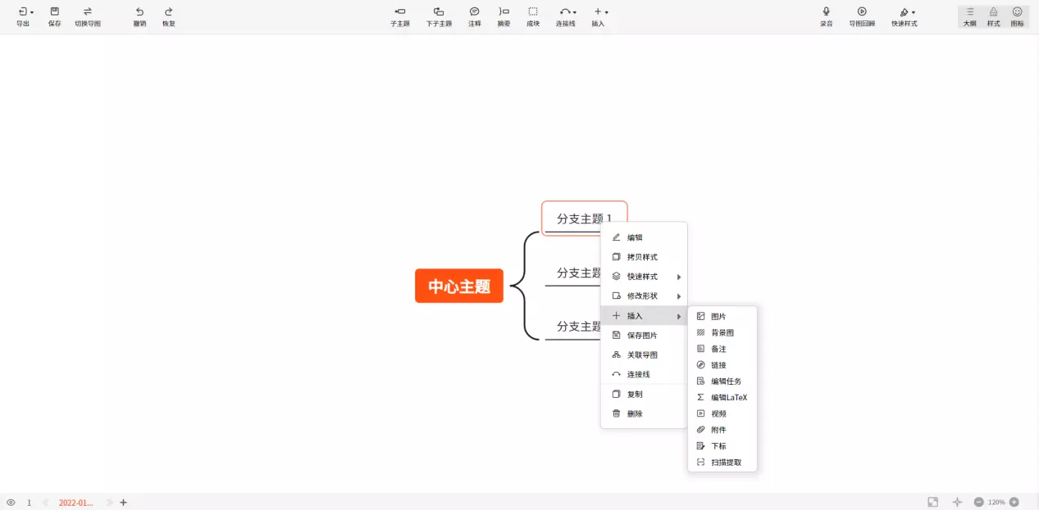Go to next sheet arrow
Screen dimensions: 1039x510
[109, 503]
